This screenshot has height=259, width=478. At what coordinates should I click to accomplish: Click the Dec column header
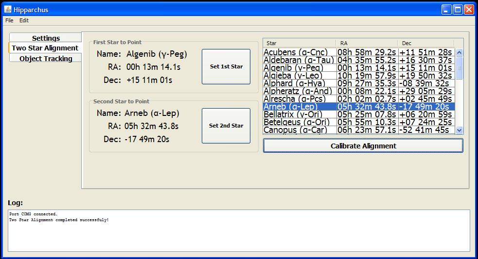pos(425,43)
